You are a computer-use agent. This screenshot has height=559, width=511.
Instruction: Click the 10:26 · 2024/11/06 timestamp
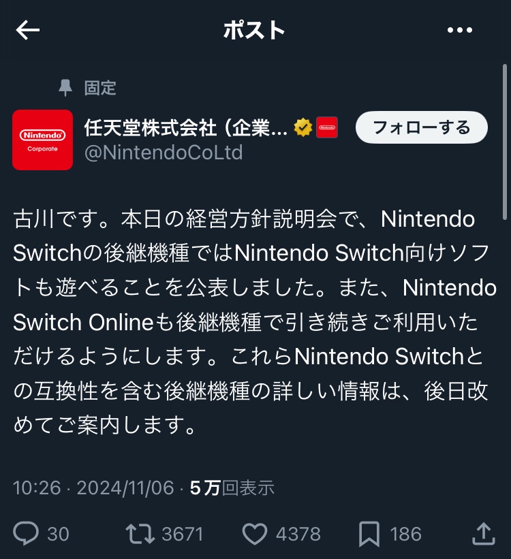(x=93, y=488)
